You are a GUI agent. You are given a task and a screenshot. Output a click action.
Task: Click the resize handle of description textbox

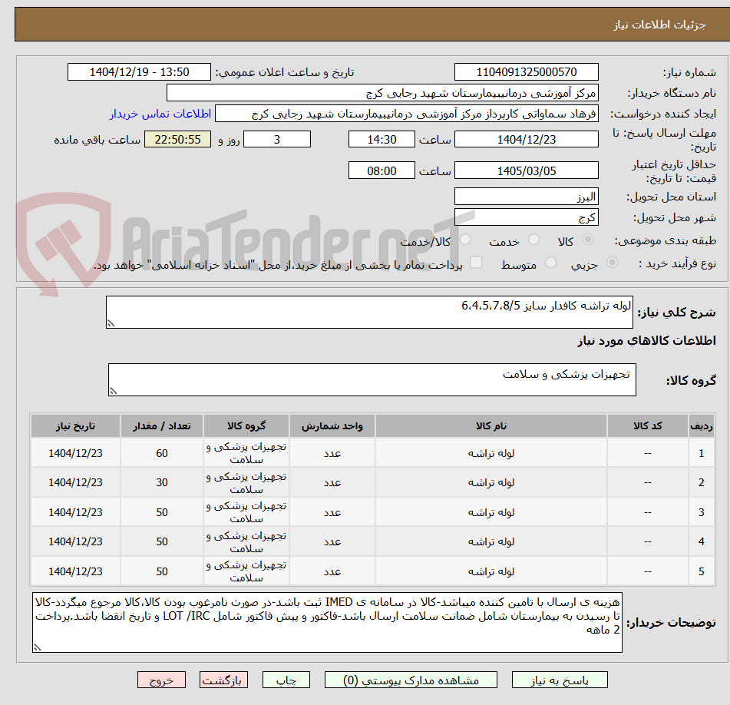[111, 323]
